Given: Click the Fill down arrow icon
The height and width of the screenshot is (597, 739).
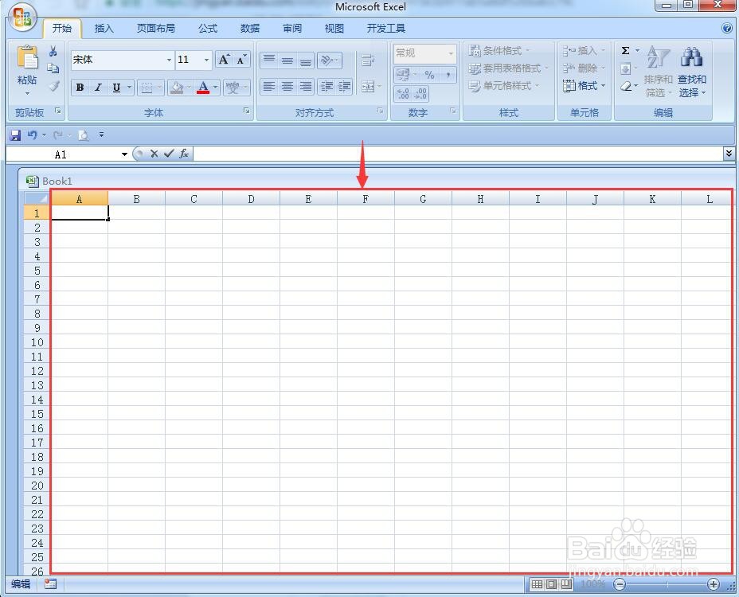Looking at the screenshot, I should 625,68.
